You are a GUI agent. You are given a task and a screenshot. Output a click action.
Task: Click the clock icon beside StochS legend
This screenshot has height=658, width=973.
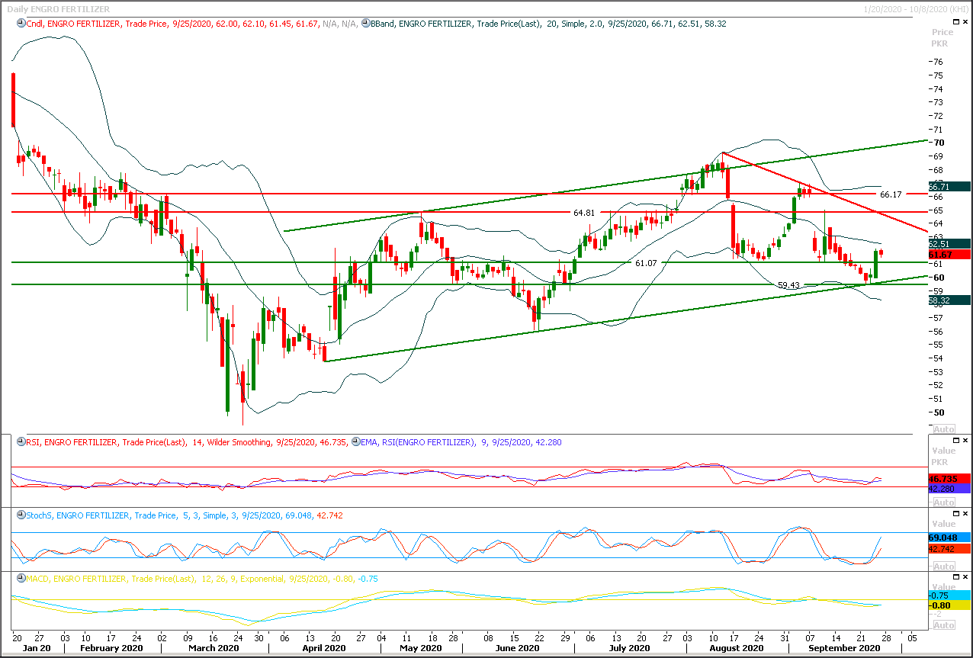pyautogui.click(x=21, y=515)
